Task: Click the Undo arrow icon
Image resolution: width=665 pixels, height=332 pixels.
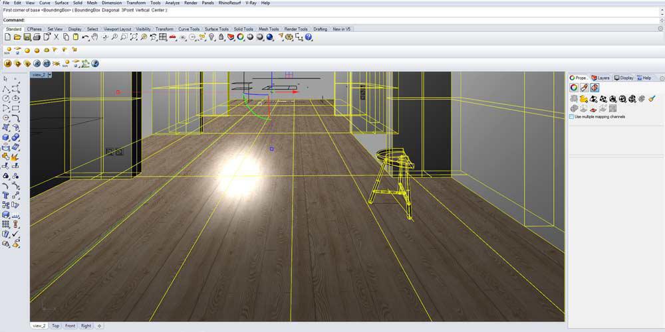Action: pyautogui.click(x=85, y=37)
